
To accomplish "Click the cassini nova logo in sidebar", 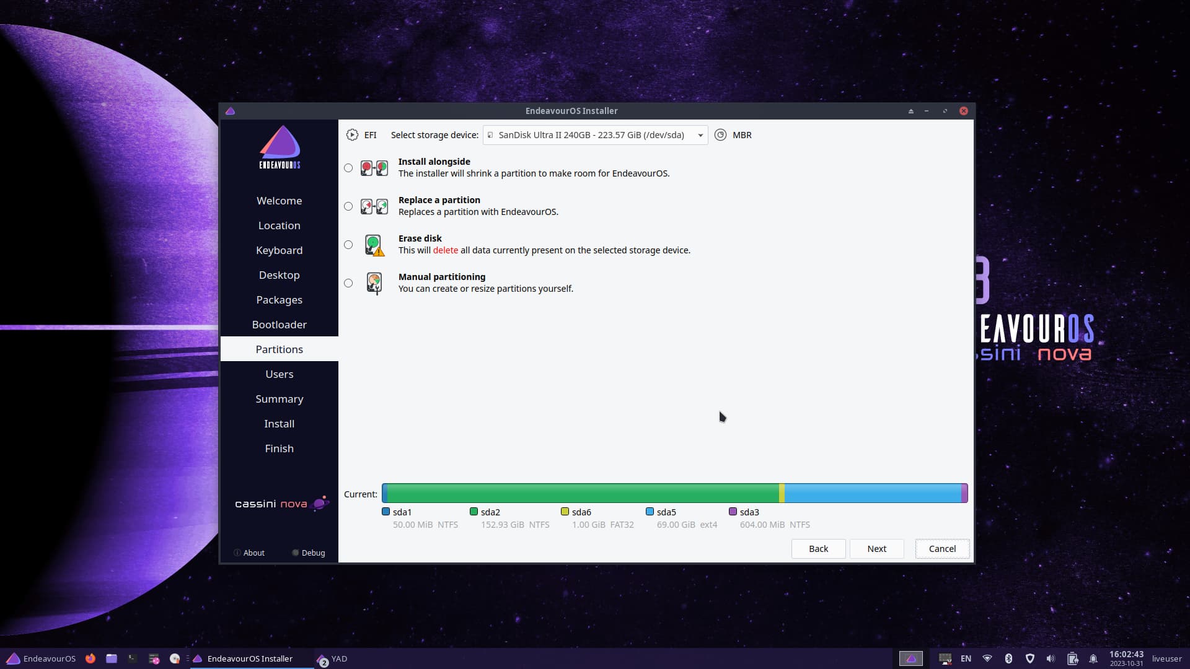I will click(282, 504).
